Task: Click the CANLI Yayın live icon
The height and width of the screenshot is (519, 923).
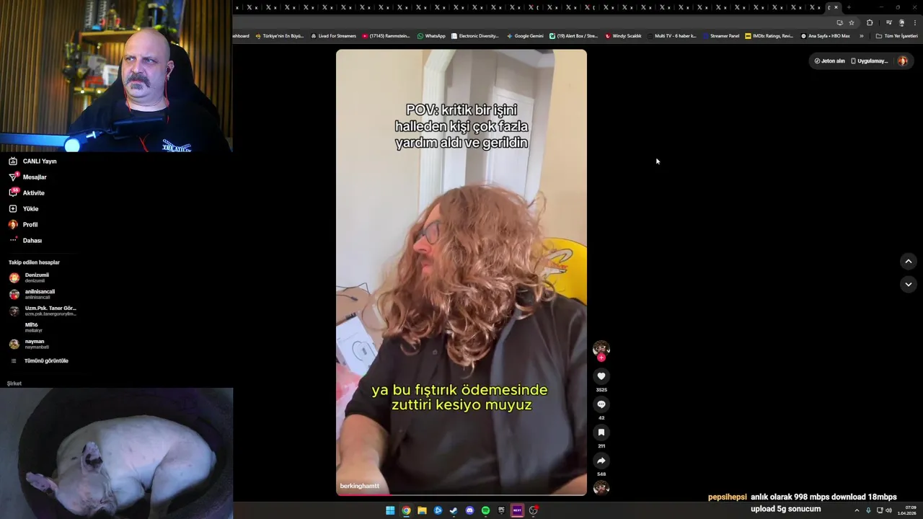Action: coord(13,161)
